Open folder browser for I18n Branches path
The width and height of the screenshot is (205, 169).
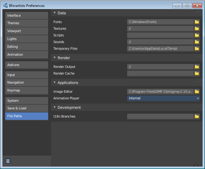[197, 116]
